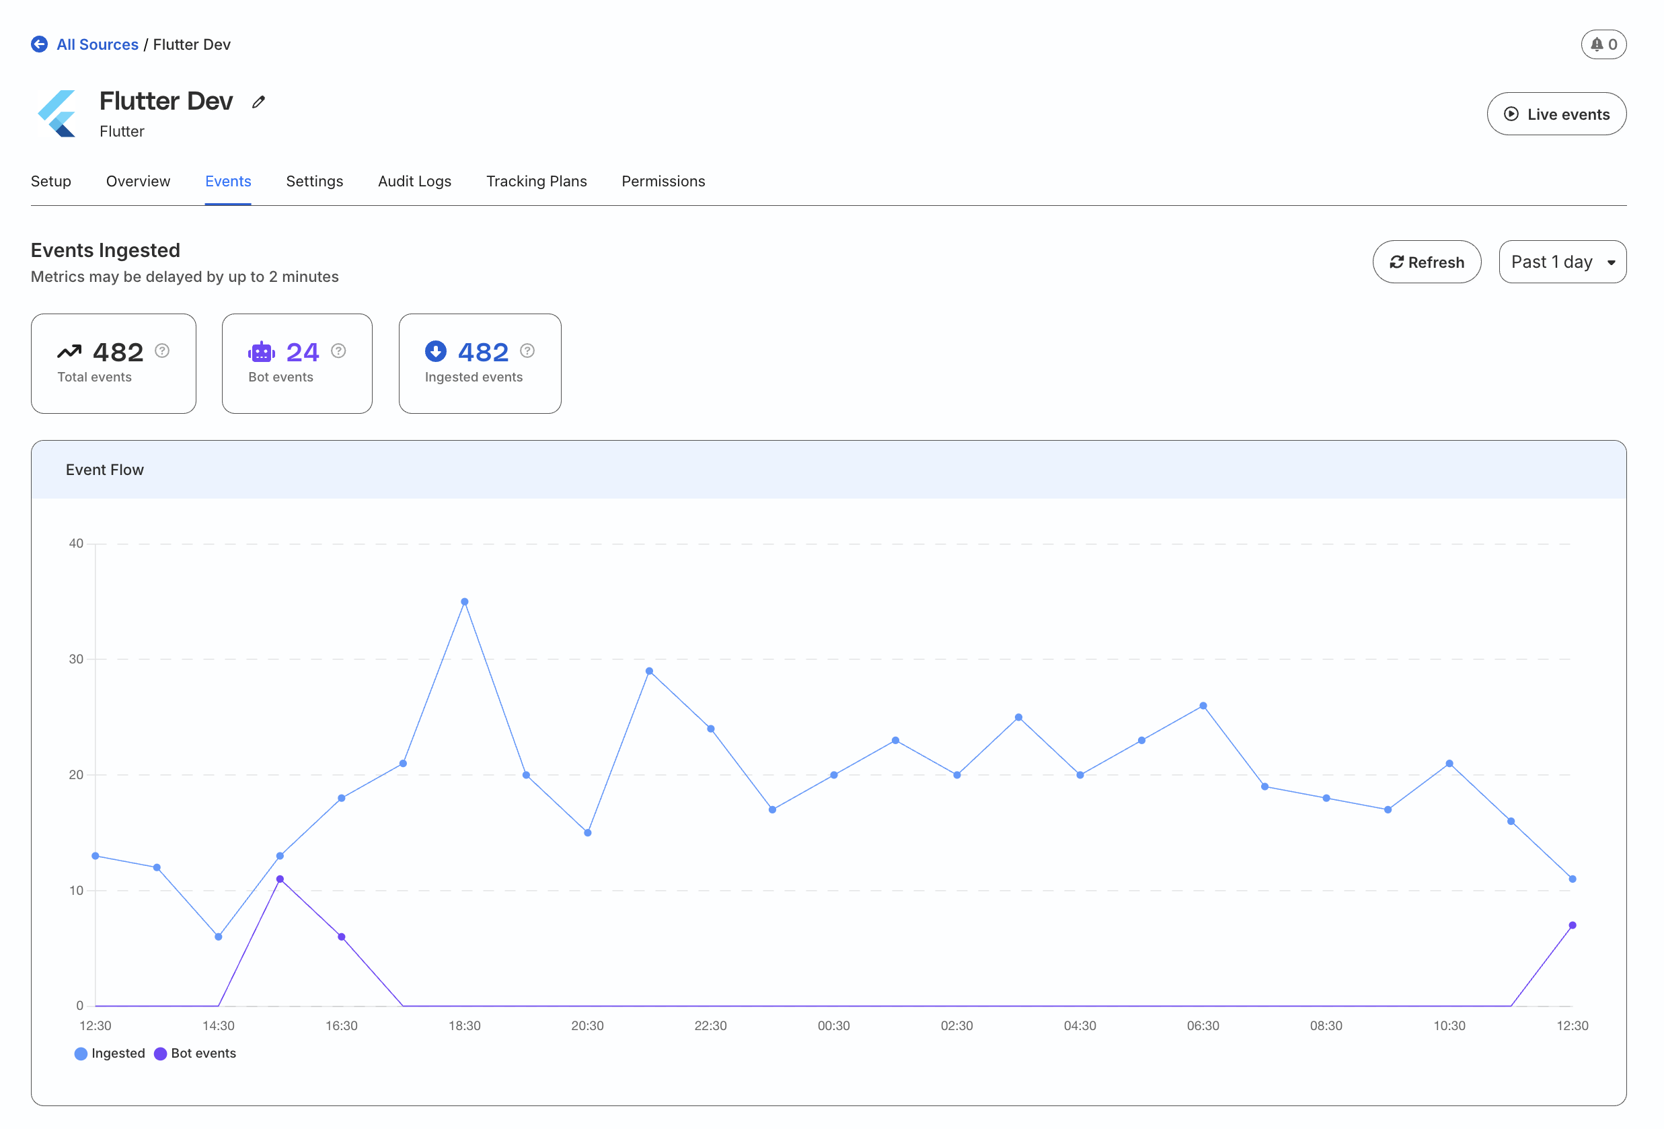Click the 40 y-axis label
This screenshot has height=1129, width=1664.
[76, 544]
